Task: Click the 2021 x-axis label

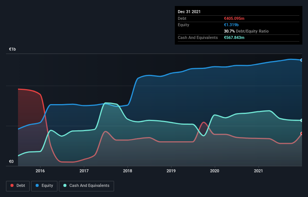Action: (258, 171)
